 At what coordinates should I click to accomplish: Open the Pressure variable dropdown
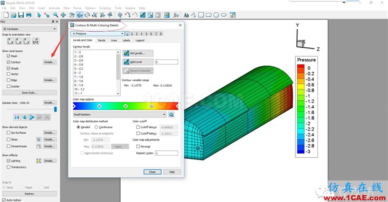(97, 33)
